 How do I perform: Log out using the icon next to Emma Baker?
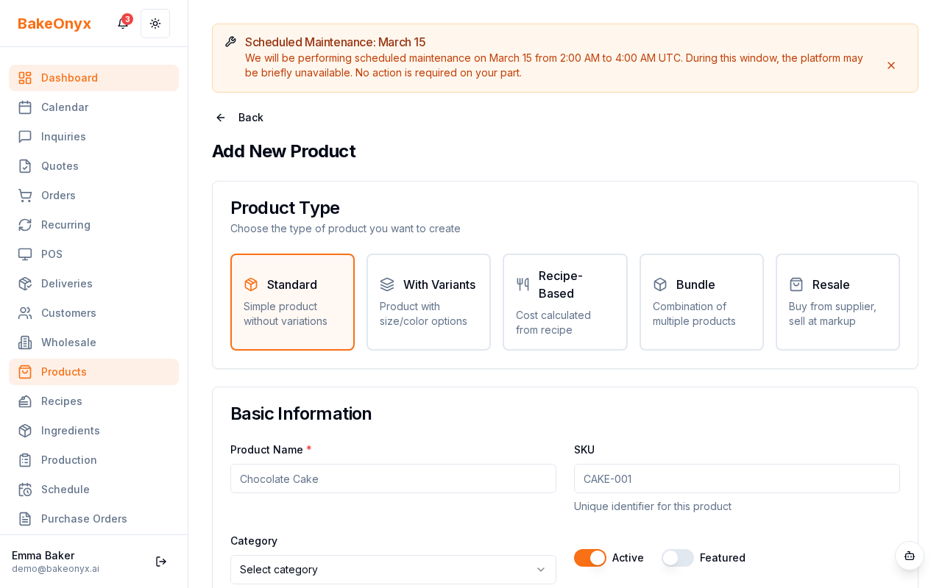click(x=160, y=562)
